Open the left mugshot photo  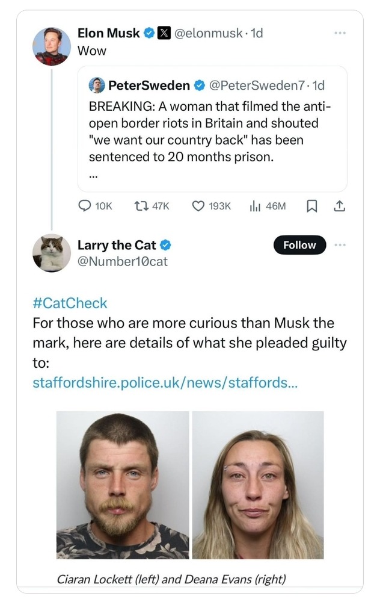click(x=123, y=485)
